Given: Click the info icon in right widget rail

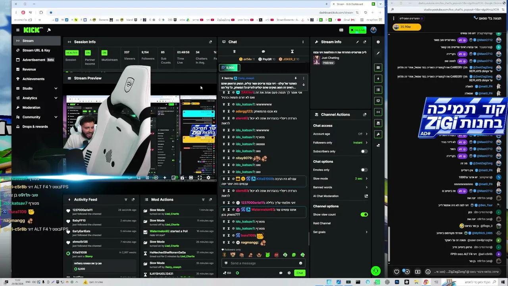Looking at the screenshot, I should pyautogui.click(x=378, y=42).
